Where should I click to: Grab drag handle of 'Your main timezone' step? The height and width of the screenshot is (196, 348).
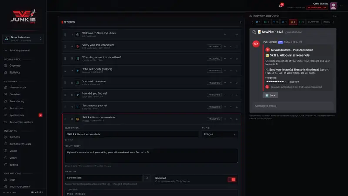coord(65,83)
